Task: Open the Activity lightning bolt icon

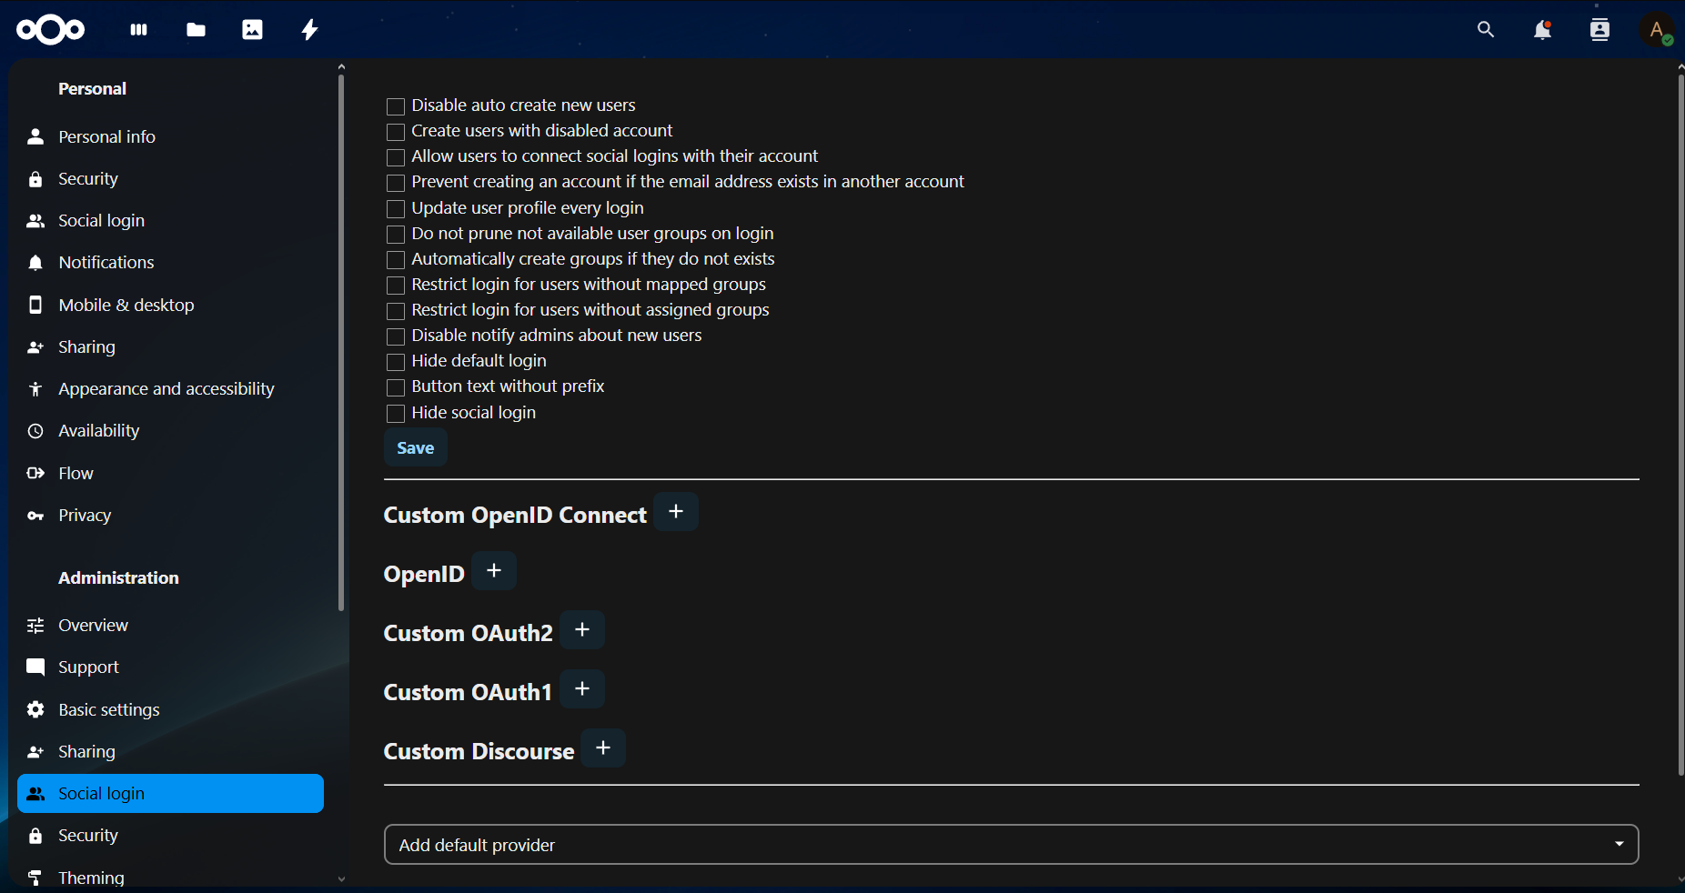Action: tap(309, 30)
